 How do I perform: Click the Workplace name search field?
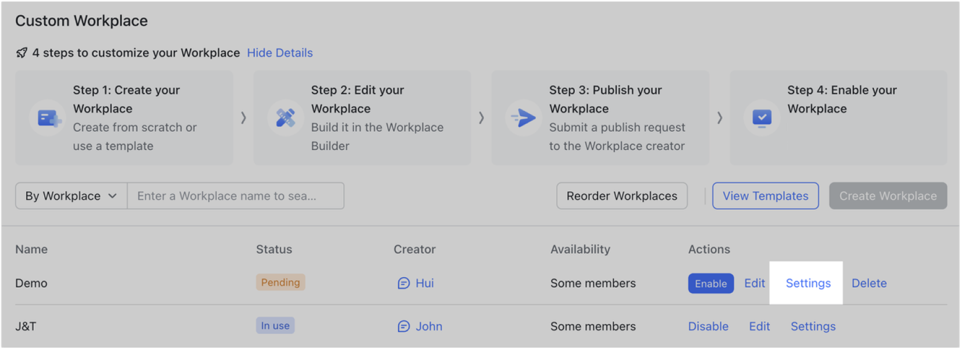(236, 196)
